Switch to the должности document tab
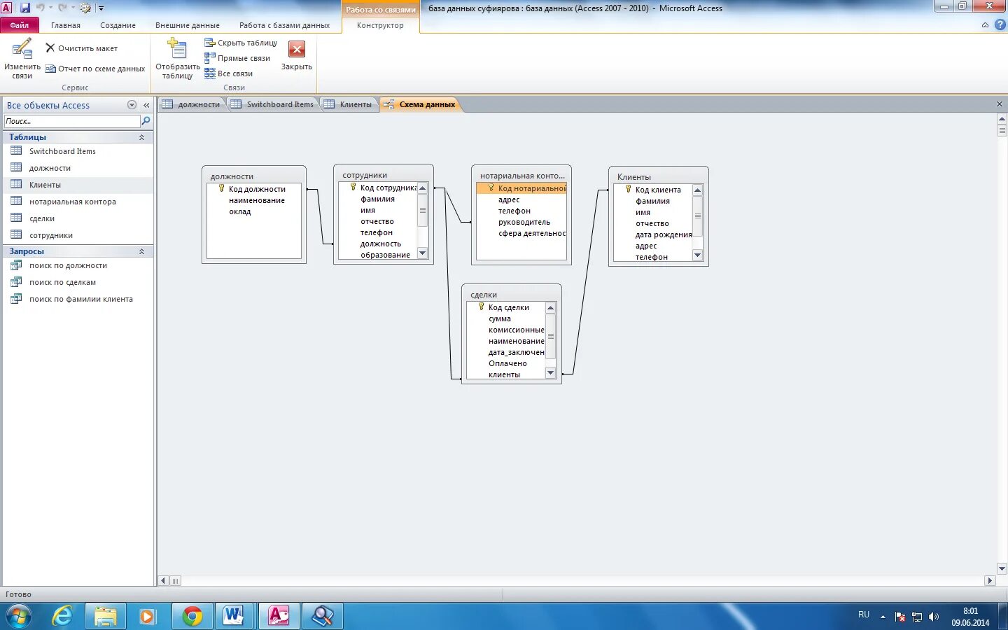1008x630 pixels. (191, 104)
